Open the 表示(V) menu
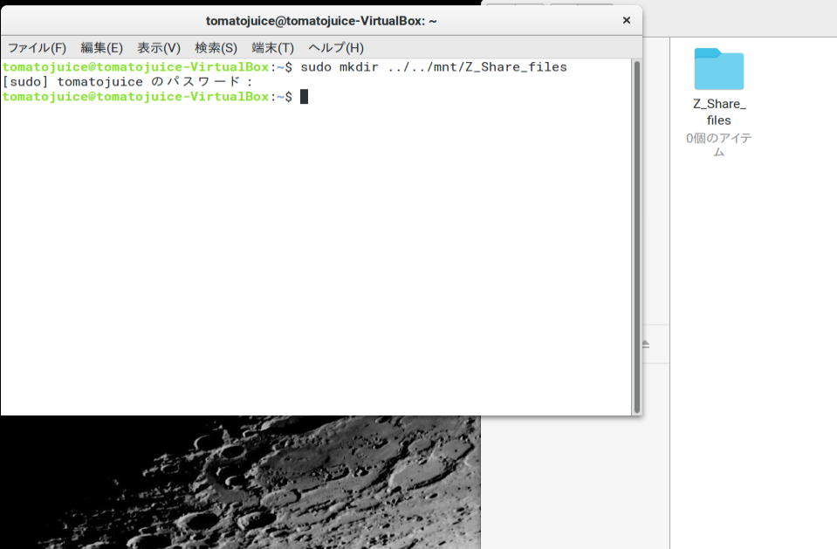The image size is (837, 549). [158, 47]
